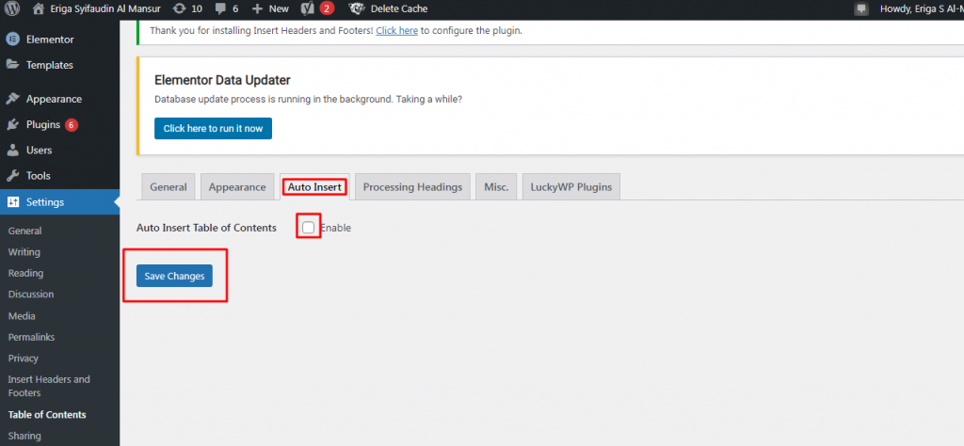Open Insert Headers and Footers settings
964x446 pixels.
(x=49, y=386)
